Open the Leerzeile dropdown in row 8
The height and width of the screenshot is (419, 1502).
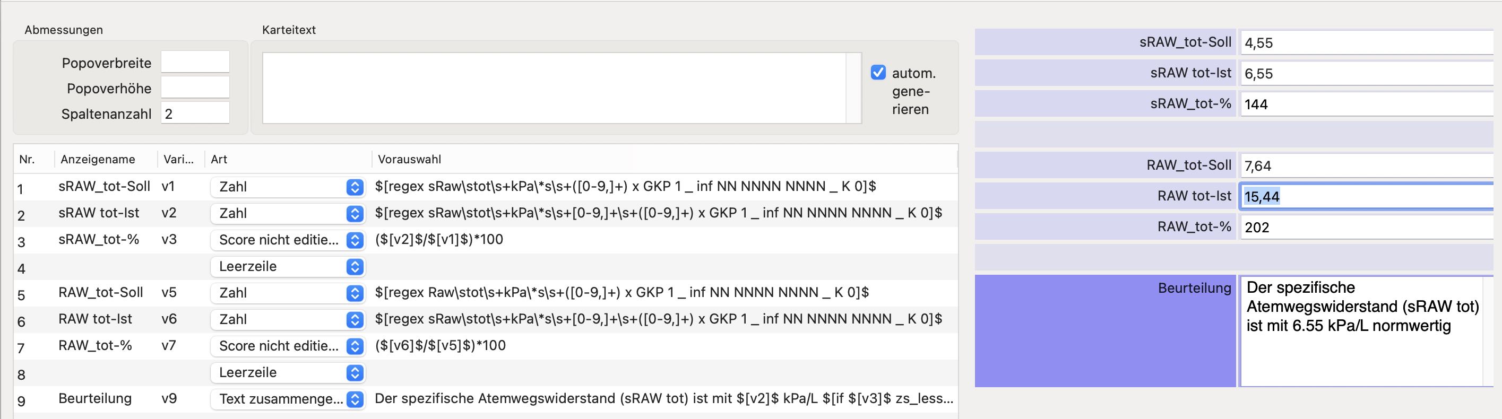pos(288,372)
